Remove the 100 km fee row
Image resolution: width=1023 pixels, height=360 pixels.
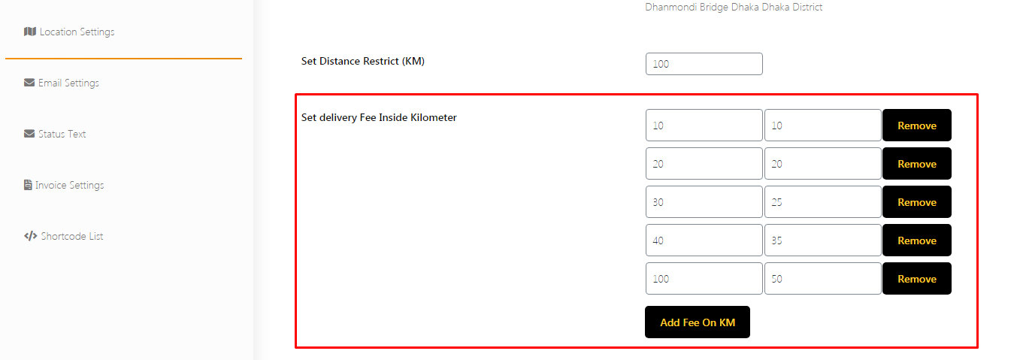[916, 279]
